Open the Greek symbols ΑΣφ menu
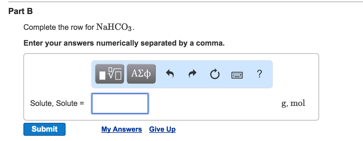Image resolution: width=363 pixels, height=141 pixels. click(x=141, y=74)
